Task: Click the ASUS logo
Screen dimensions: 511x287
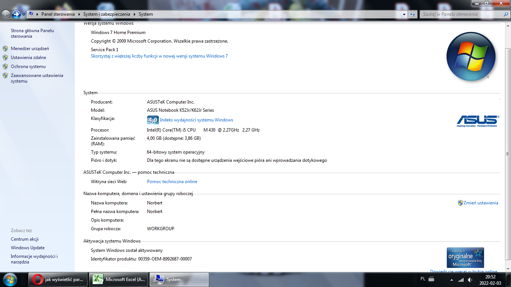Action: coord(477,121)
